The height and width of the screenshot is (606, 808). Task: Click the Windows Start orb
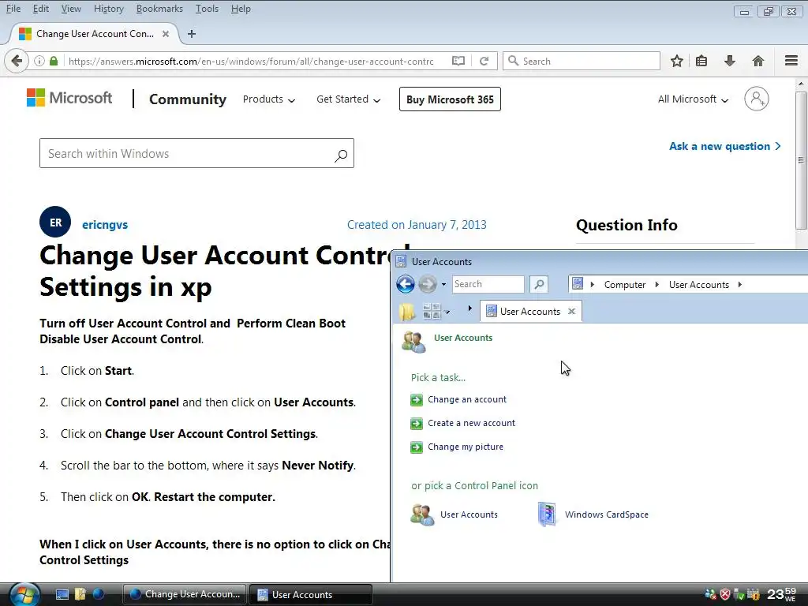[x=24, y=595]
